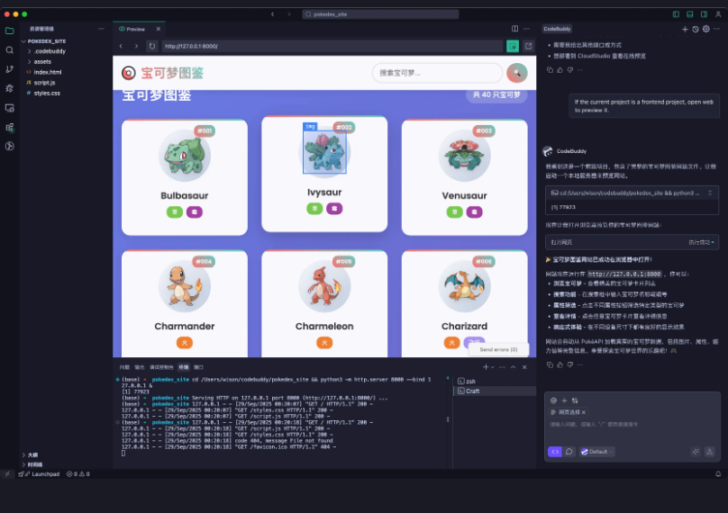The height and width of the screenshot is (513, 728).
Task: Select the Craft terminal session
Action: [x=495, y=391]
